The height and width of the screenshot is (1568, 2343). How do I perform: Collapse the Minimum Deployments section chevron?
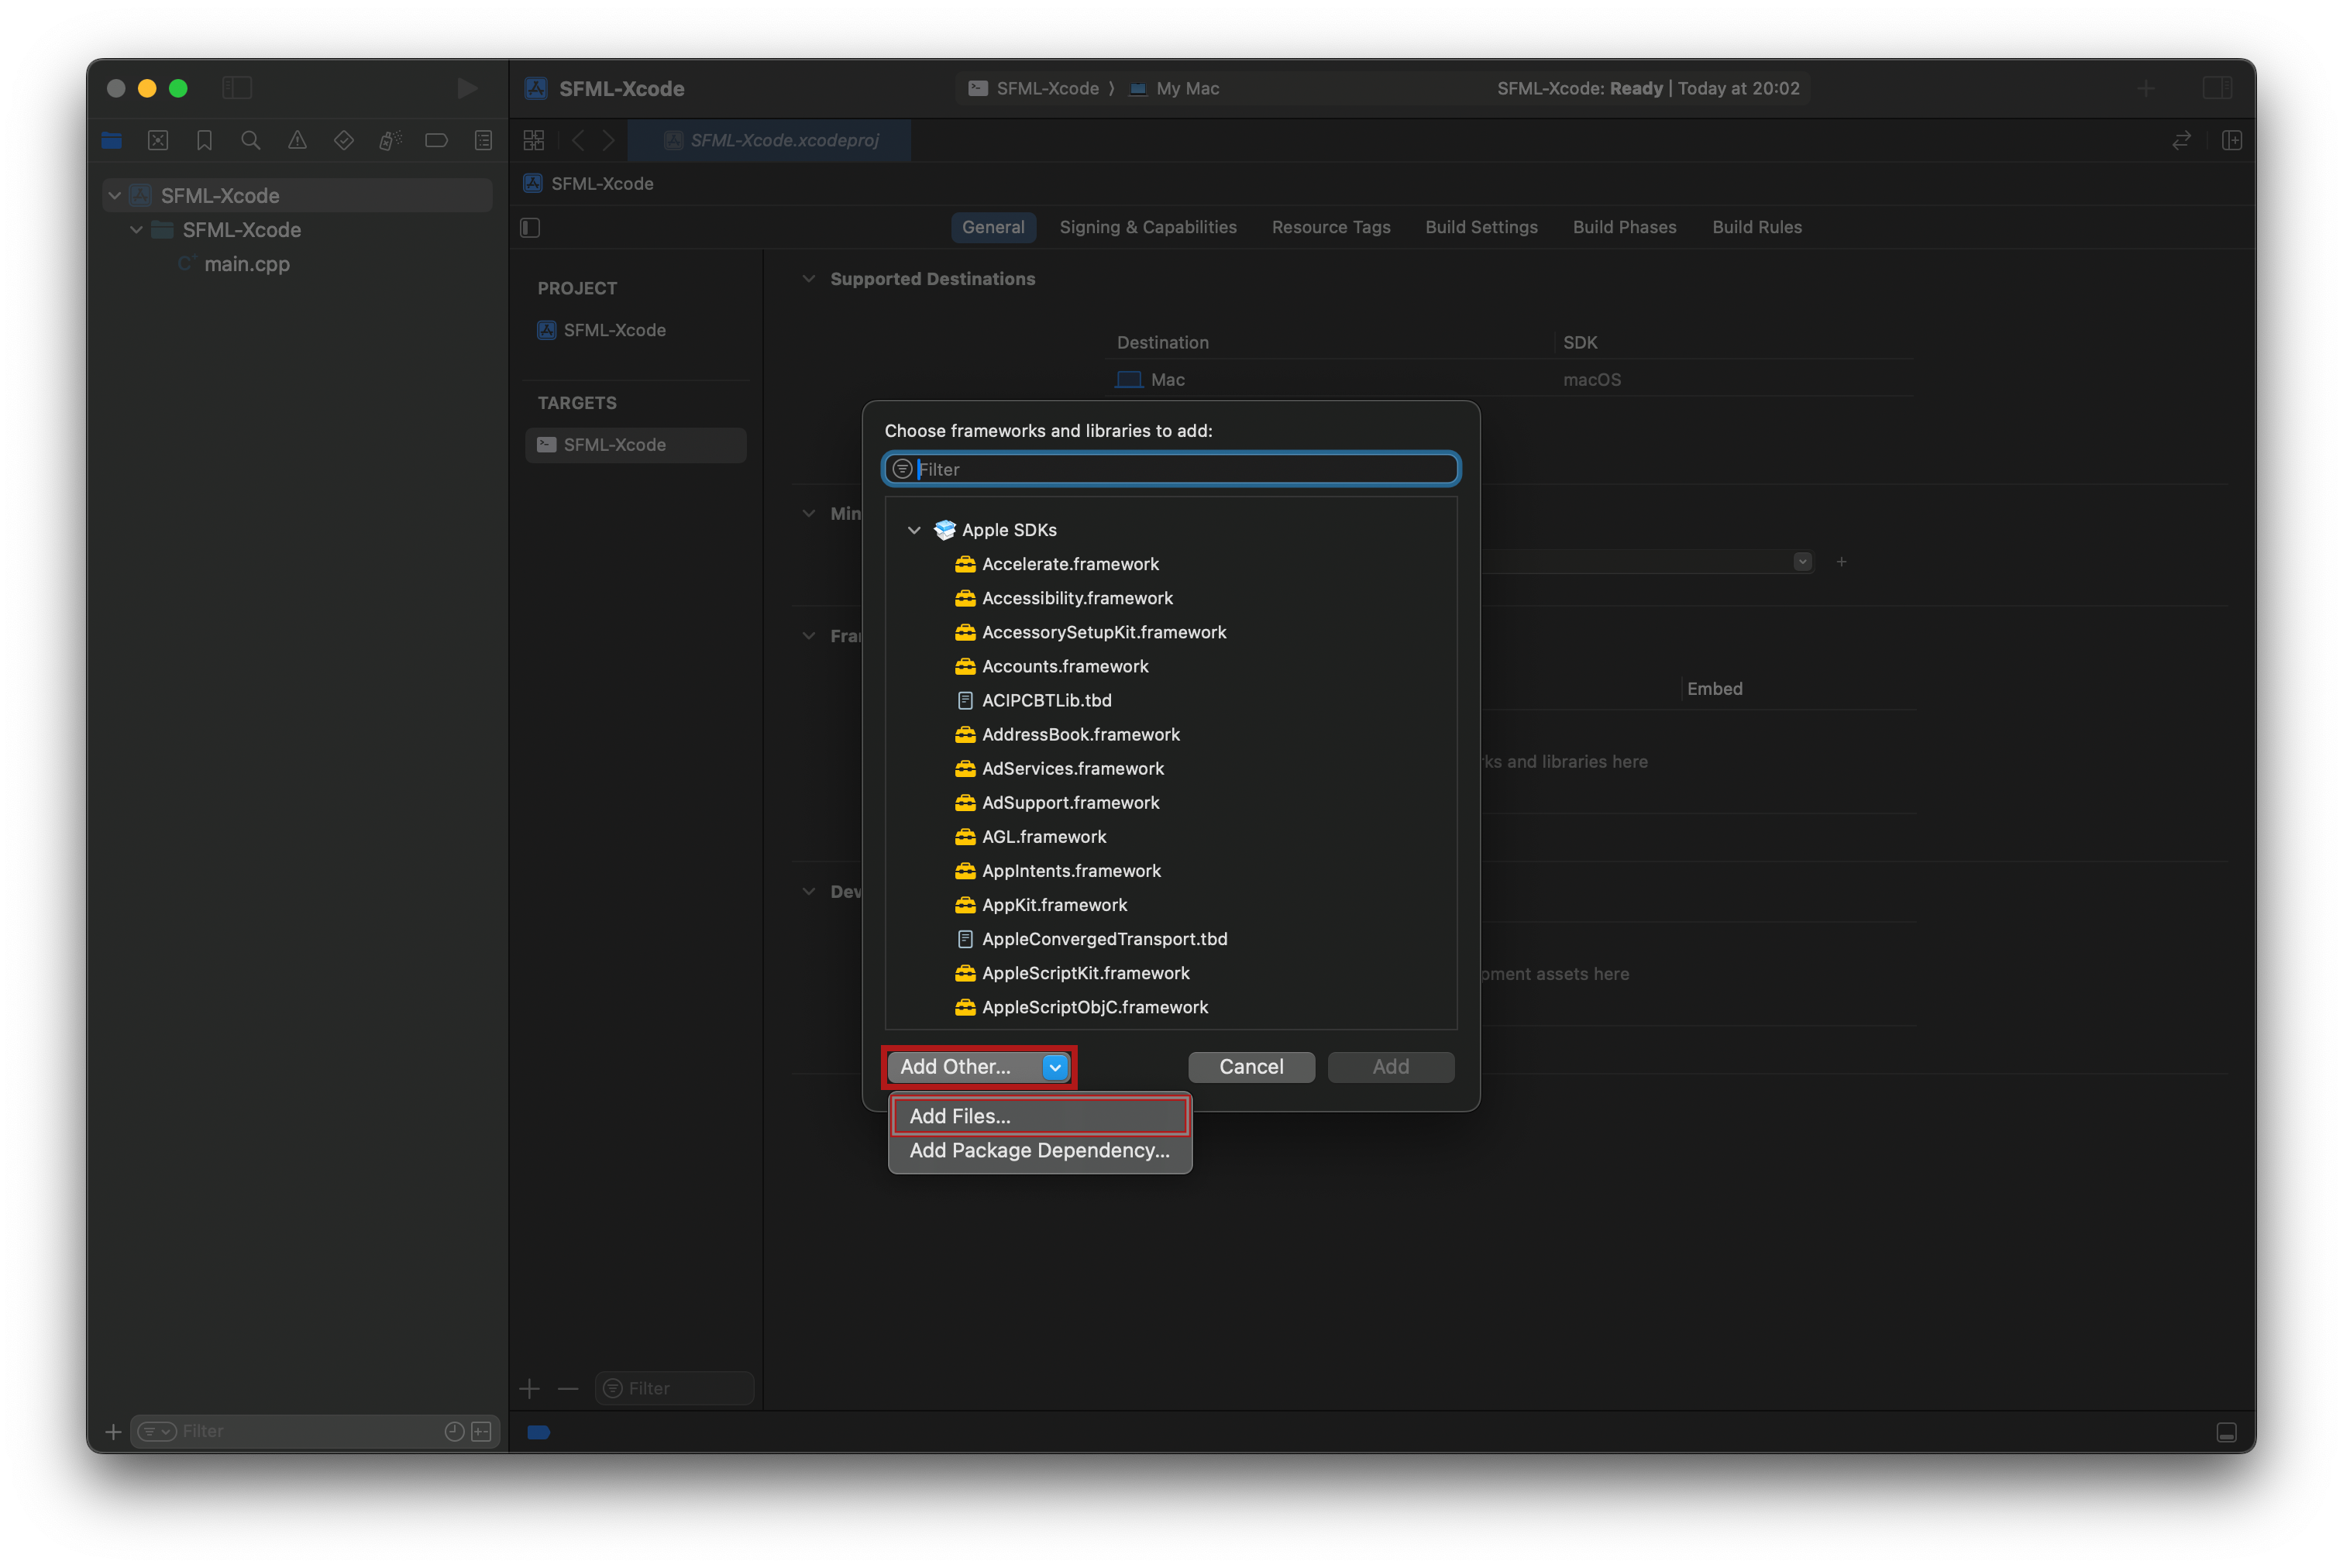[x=809, y=513]
